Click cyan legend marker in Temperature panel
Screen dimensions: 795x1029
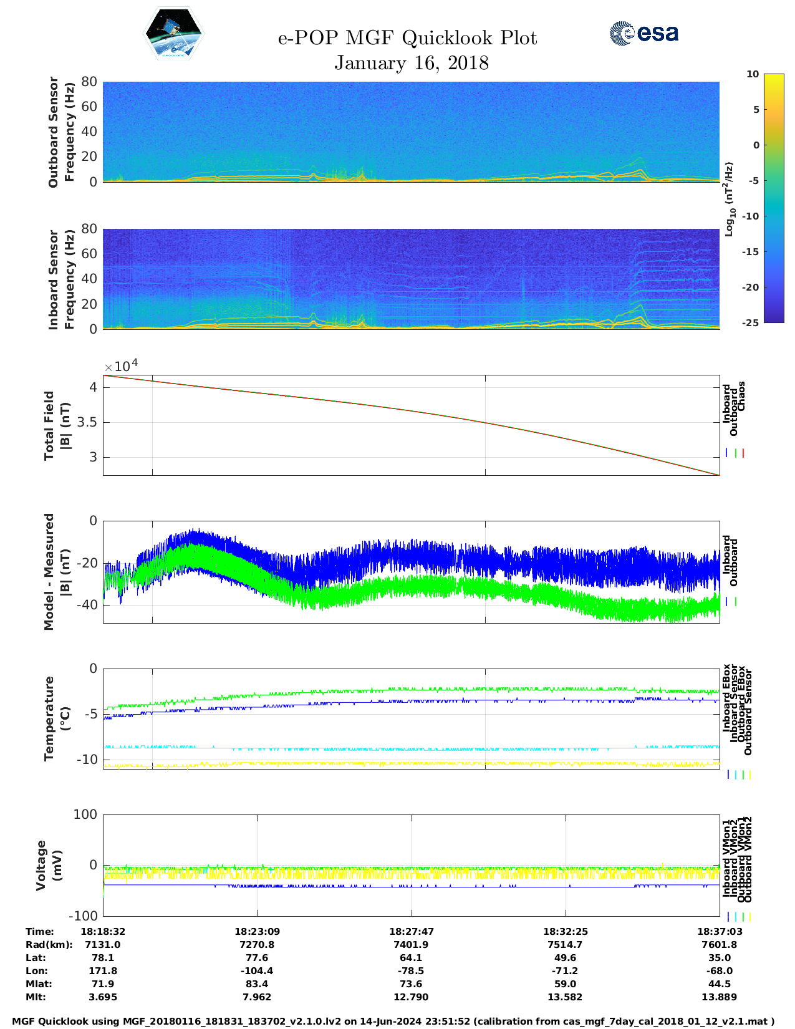click(x=736, y=775)
